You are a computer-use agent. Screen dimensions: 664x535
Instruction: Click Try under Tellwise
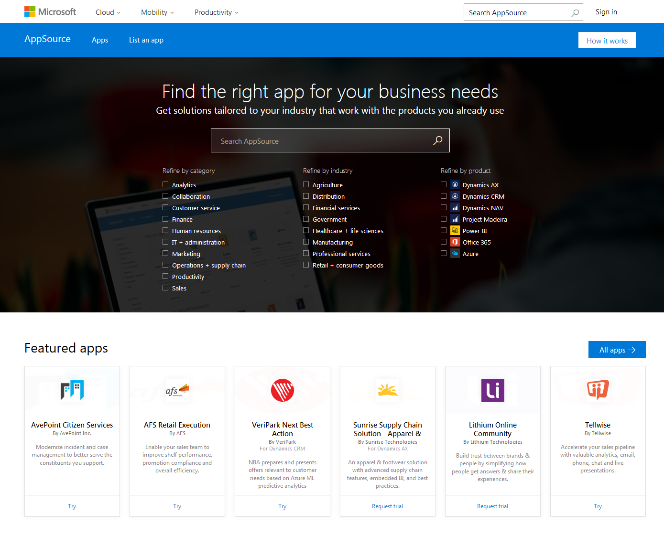[598, 506]
